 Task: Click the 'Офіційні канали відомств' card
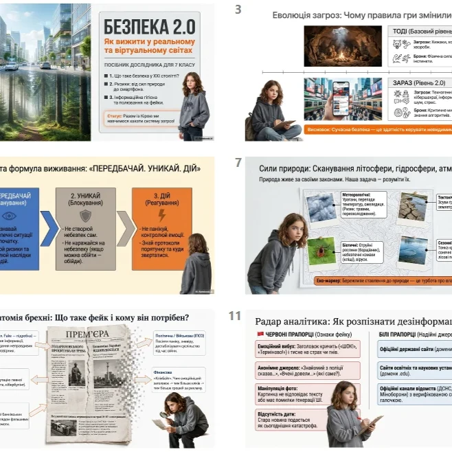point(414,394)
